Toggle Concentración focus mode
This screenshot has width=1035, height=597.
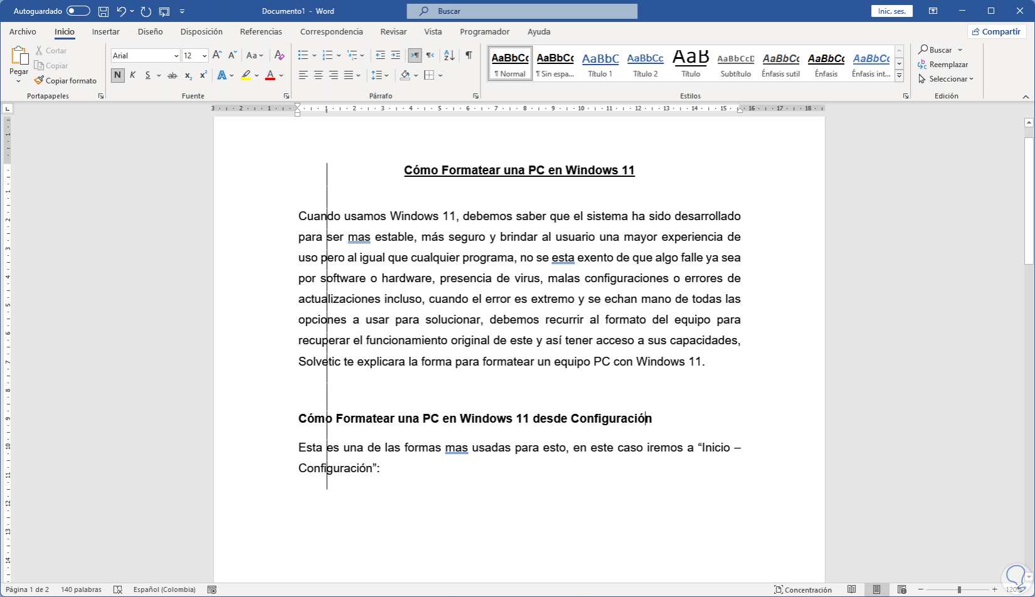[x=803, y=589]
